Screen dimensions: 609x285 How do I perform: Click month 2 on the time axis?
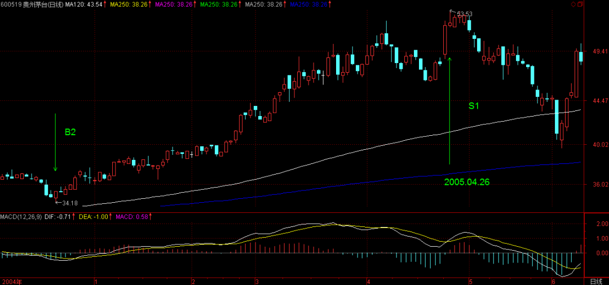point(193,281)
